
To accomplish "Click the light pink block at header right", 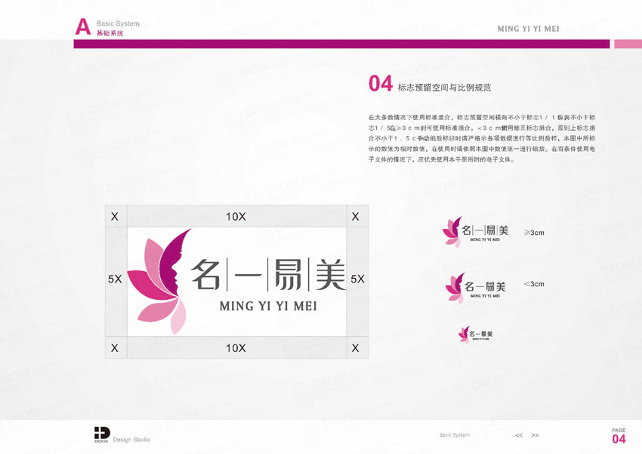I will [x=627, y=44].
